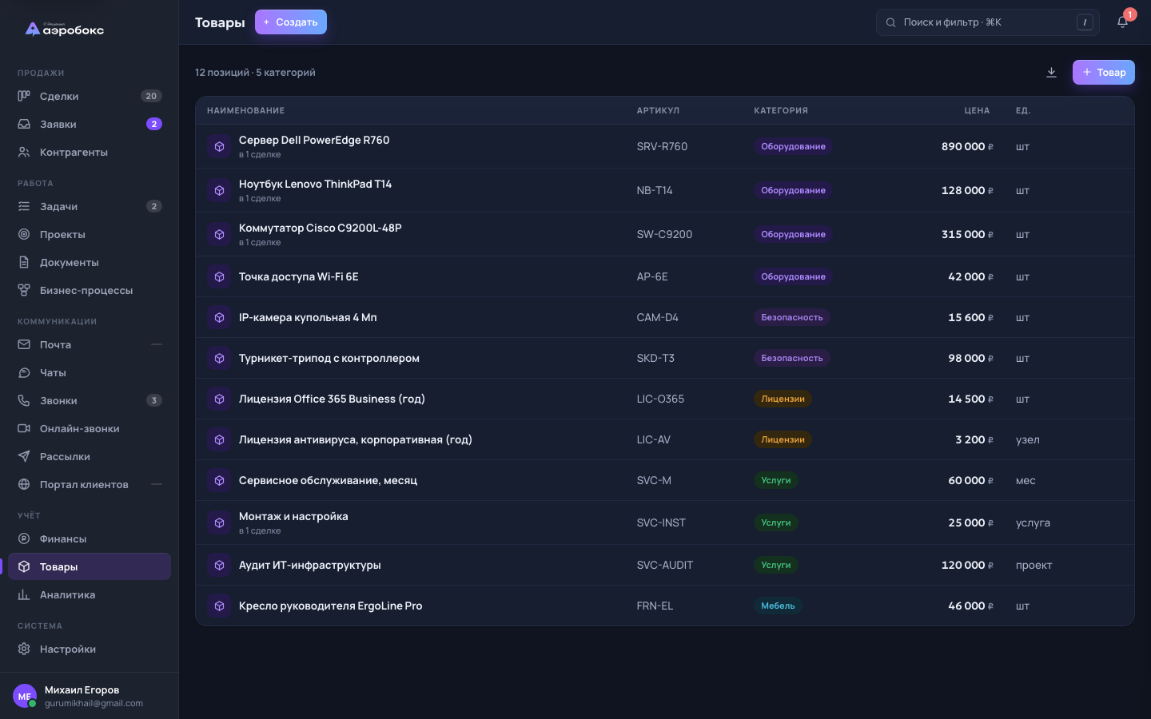The image size is (1151, 719).
Task: Sort by the Наименование column header
Action: point(246,110)
